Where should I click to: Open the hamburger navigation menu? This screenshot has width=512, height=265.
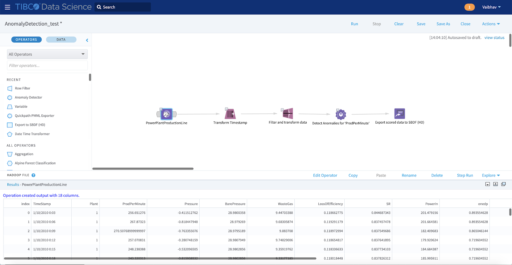[x=7, y=7]
